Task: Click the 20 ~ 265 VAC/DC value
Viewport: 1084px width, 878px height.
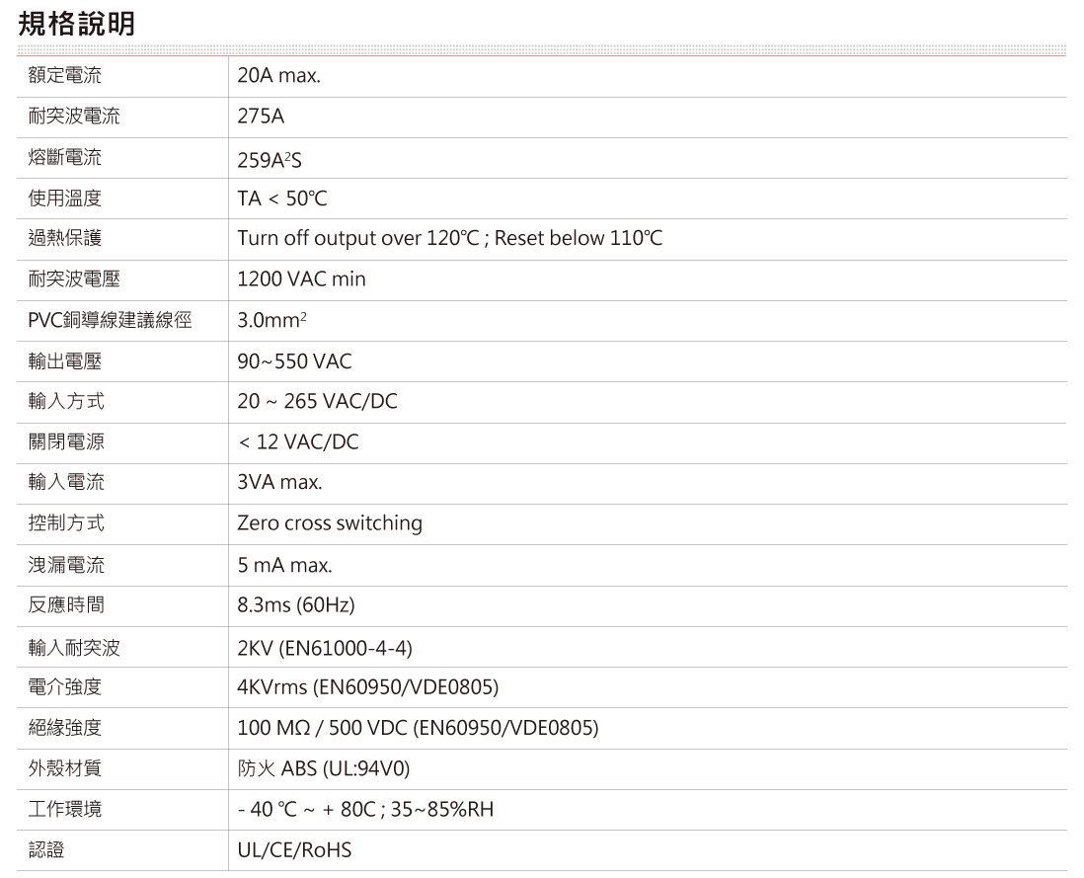Action: [x=317, y=402]
